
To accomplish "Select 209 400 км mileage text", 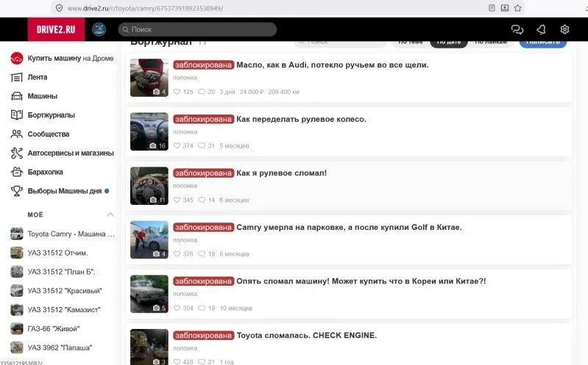I will pyautogui.click(x=283, y=92).
